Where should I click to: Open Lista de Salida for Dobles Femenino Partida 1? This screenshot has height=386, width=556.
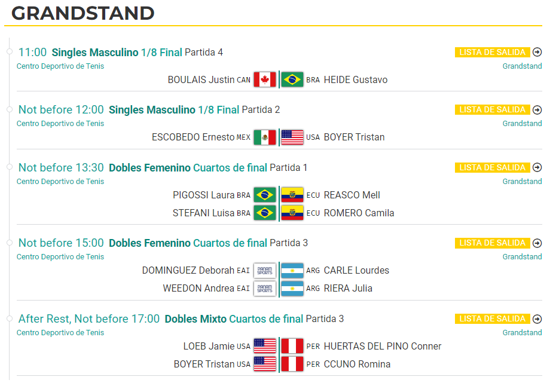pos(493,167)
